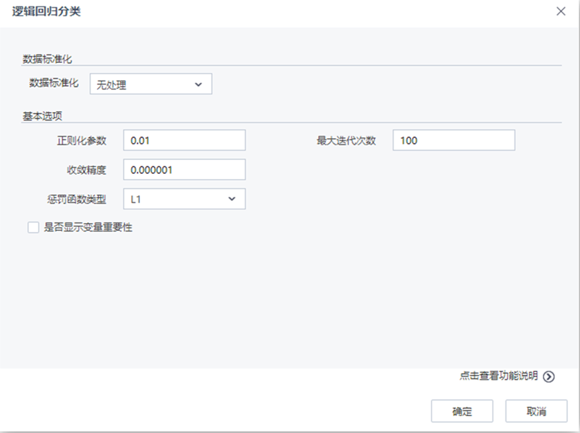Viewport: 580px width, 433px height.
Task: Click the circled arrow icon beside the help text
Action: point(548,376)
